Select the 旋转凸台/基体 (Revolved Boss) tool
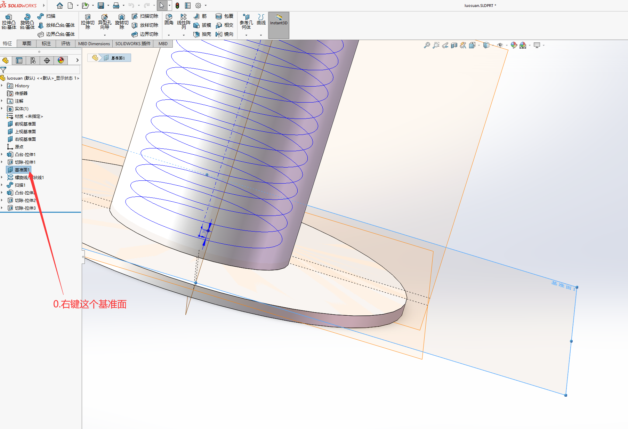 27,22
